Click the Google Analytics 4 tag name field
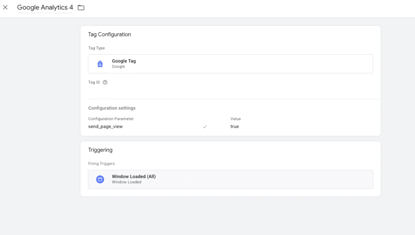Screen dimensions: 415x235 (x=45, y=8)
